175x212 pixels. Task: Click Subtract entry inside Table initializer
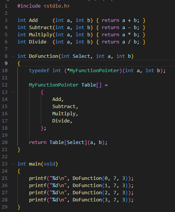coord(64,107)
